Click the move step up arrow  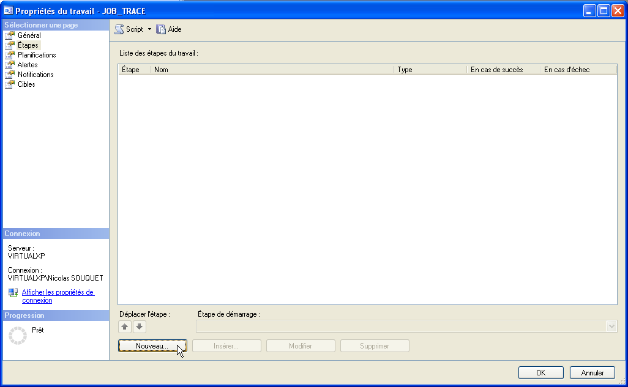click(x=125, y=326)
